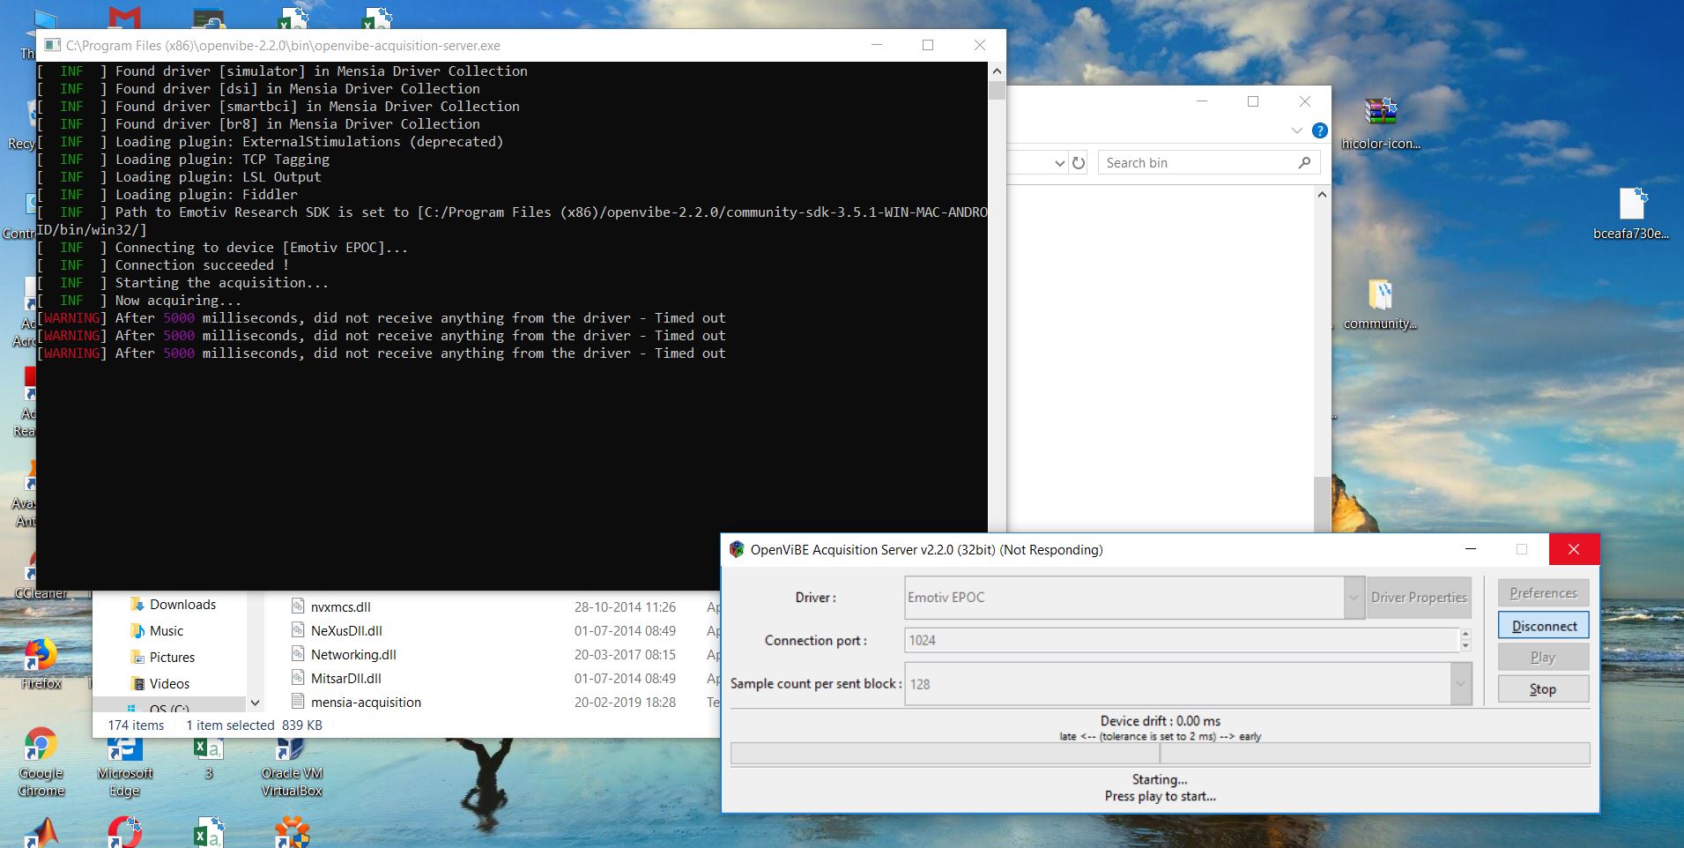Screen dimensions: 1684x848
Task: Click the console scrollbar up arrow
Action: (997, 71)
